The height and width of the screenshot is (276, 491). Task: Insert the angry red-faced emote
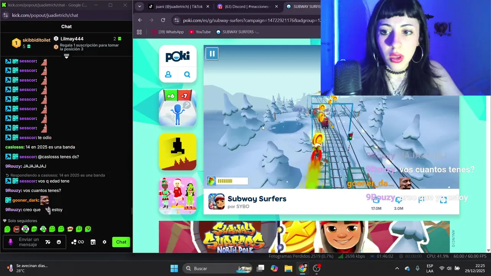click(x=16, y=229)
